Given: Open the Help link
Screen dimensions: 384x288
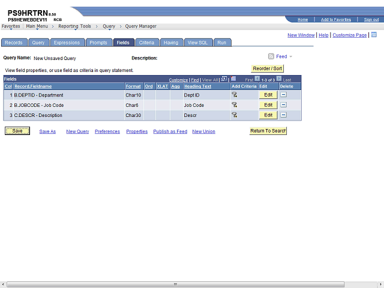Looking at the screenshot, I should coord(323,35).
